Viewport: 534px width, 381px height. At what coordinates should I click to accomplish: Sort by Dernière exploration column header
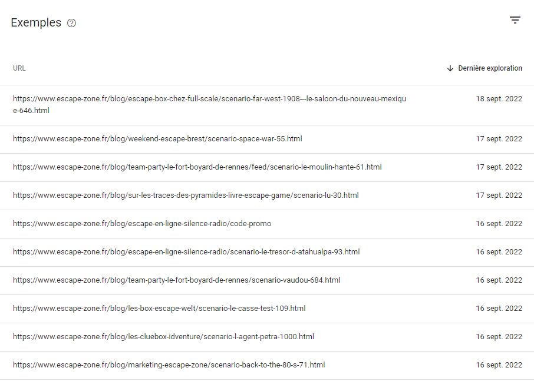pos(490,68)
